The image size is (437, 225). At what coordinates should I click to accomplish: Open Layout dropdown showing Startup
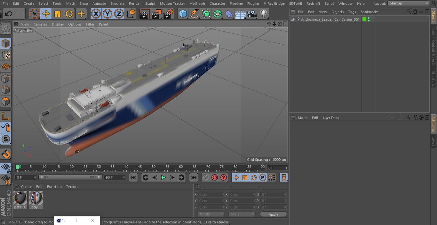pyautogui.click(x=409, y=3)
